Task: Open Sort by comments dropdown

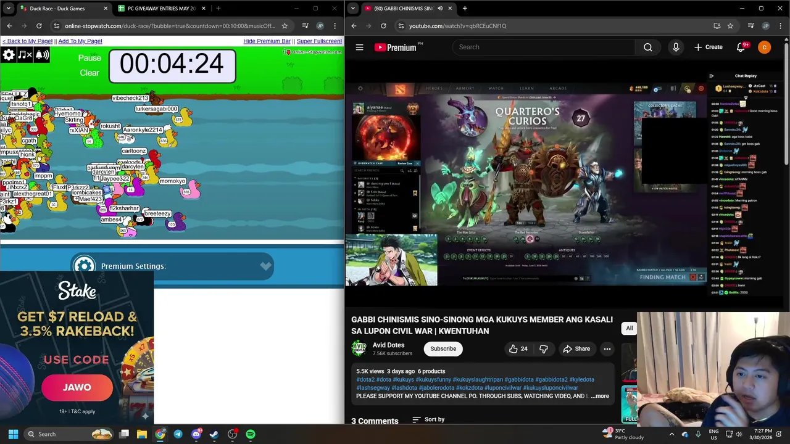Action: 428,419
